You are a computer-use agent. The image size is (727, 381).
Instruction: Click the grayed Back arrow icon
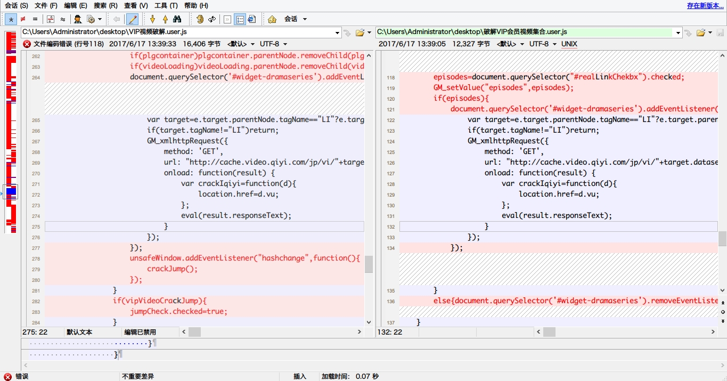pos(117,19)
